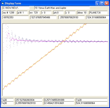Screen dimensions: 110x108
Task: Click the PLANET3X field
Action: (98, 13)
